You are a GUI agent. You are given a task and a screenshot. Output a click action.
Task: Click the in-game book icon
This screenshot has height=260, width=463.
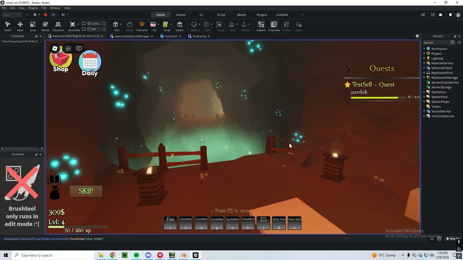54,180
